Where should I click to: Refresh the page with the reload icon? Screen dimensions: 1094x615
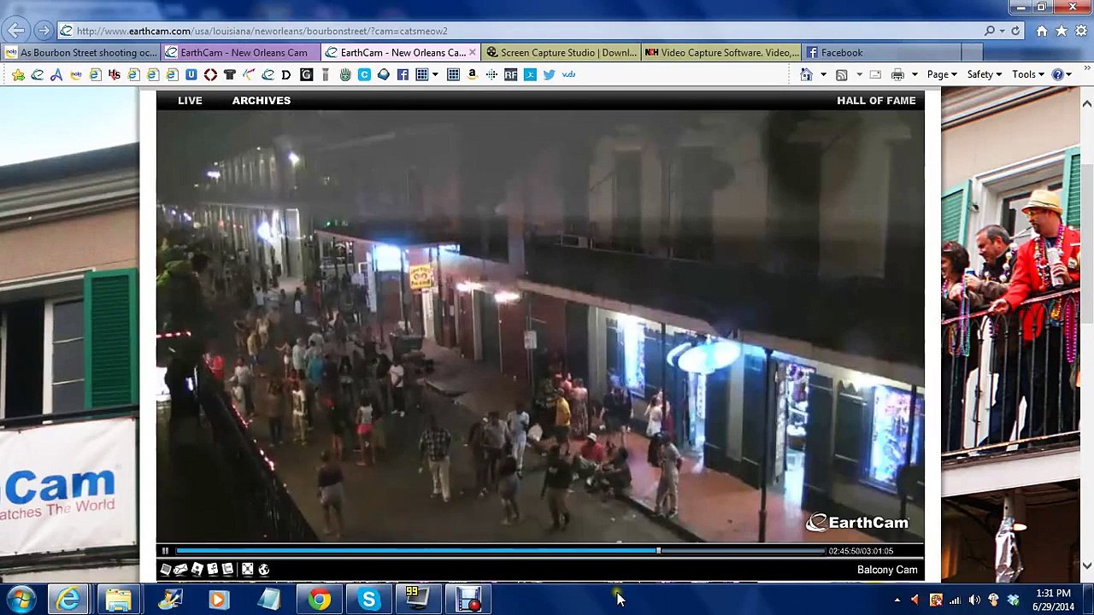pos(1015,31)
